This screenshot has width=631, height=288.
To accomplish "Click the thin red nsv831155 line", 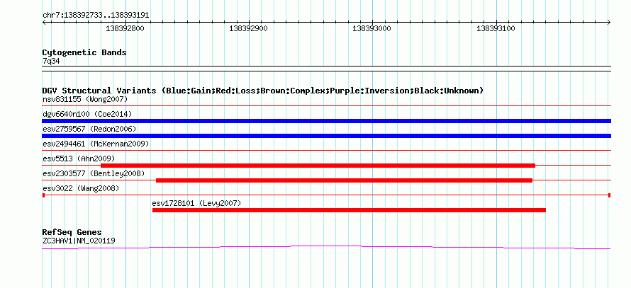I will point(326,106).
